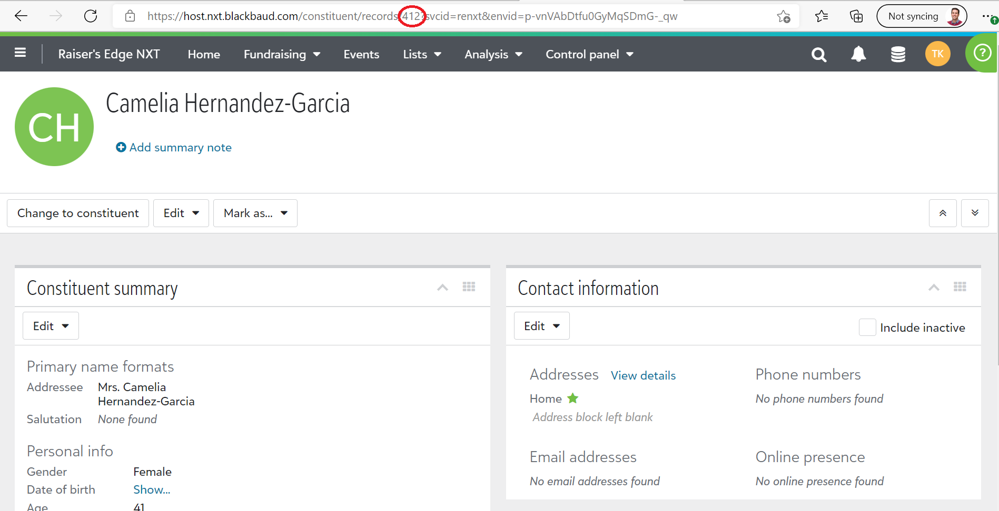
Task: Click 'No phone numbers found' text
Action: (819, 398)
